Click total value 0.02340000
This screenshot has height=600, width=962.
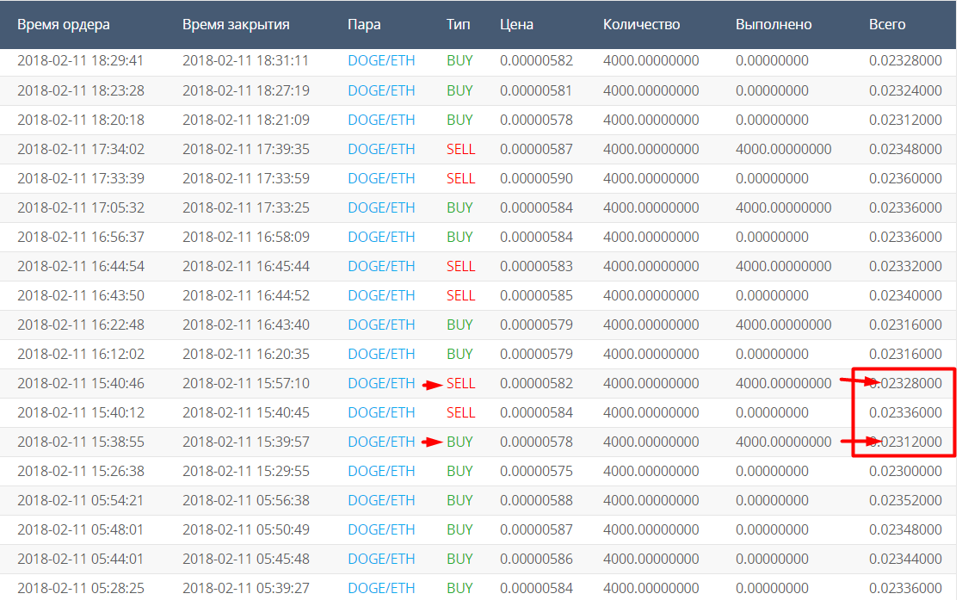point(905,296)
